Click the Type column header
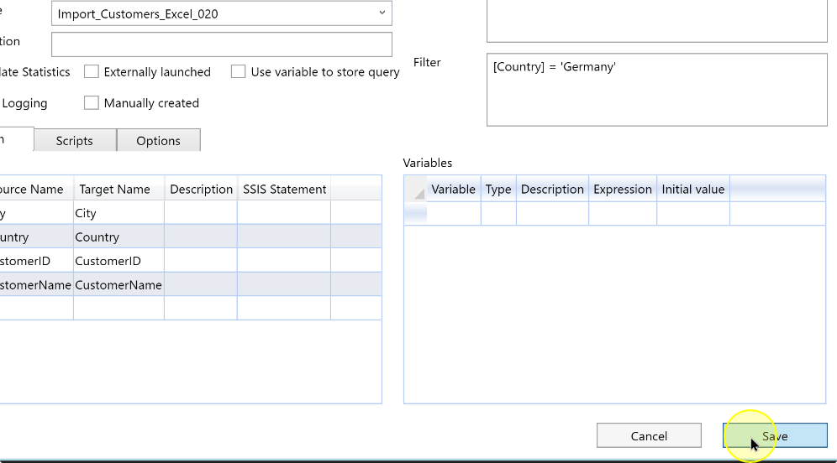 tap(498, 190)
